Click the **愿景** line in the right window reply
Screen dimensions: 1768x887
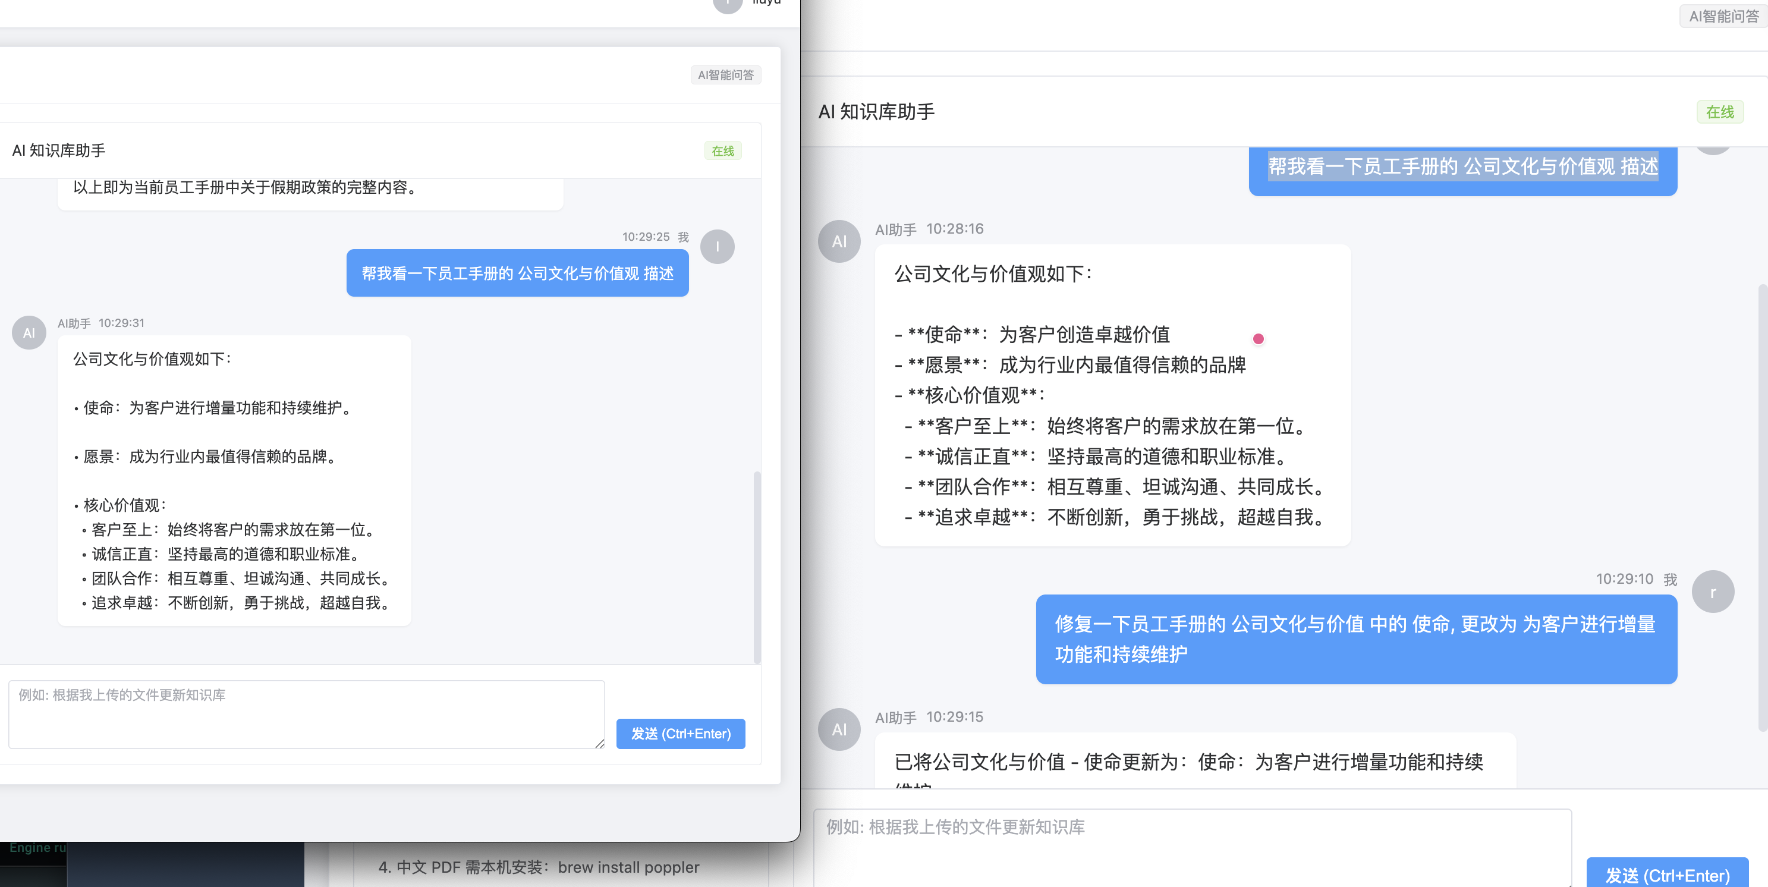click(1070, 364)
